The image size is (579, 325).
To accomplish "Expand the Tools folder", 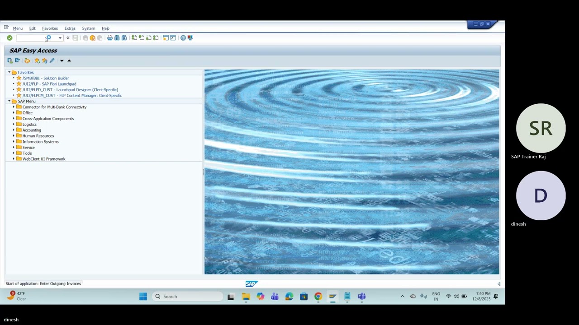I will coord(14,153).
